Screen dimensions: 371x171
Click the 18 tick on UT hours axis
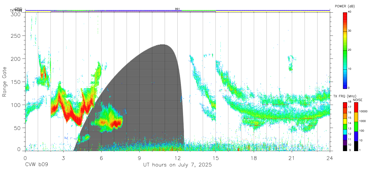253,158
